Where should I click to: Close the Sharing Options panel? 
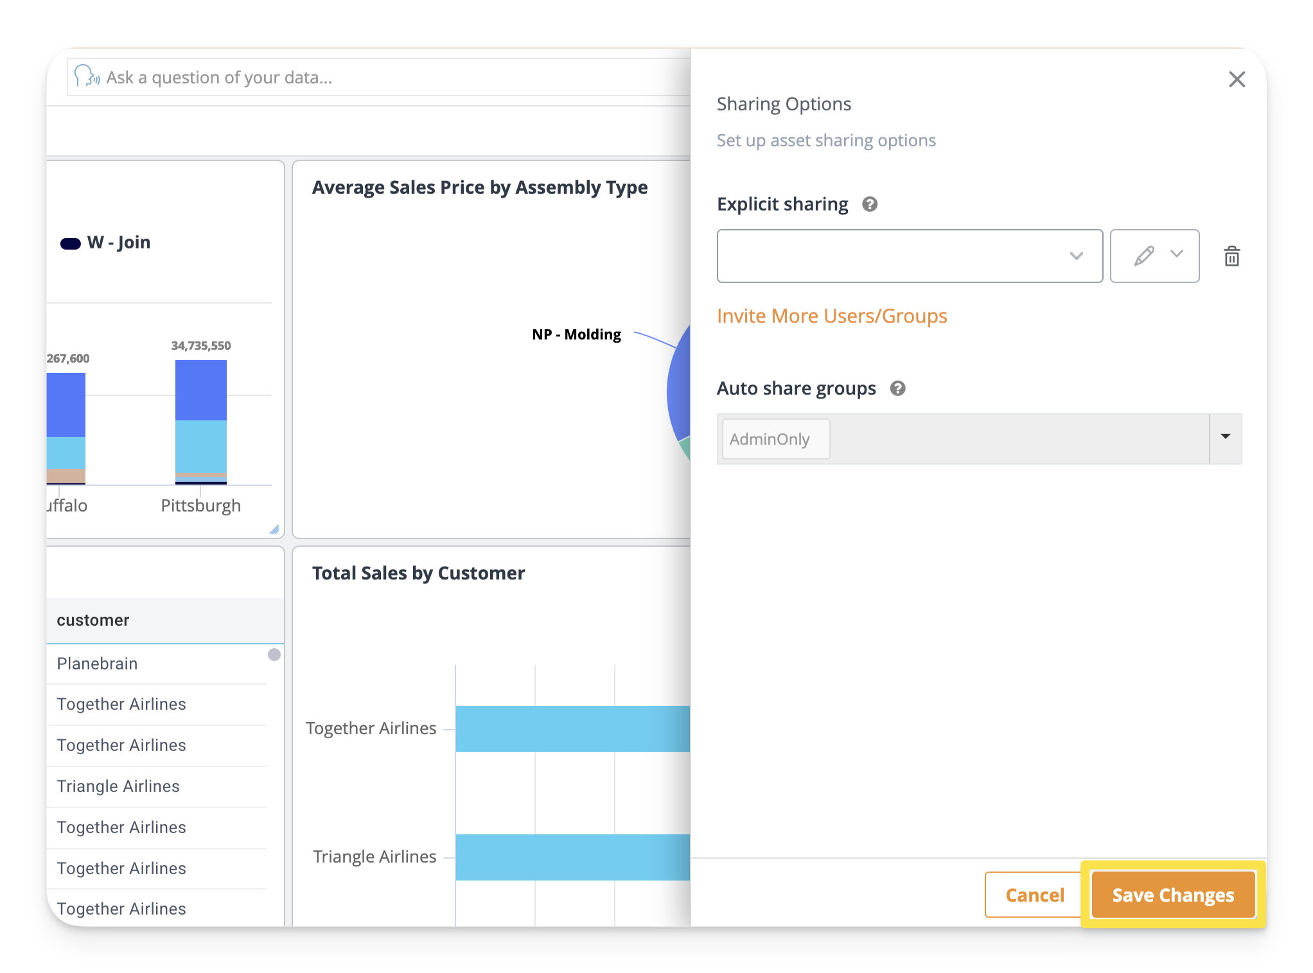[1237, 80]
